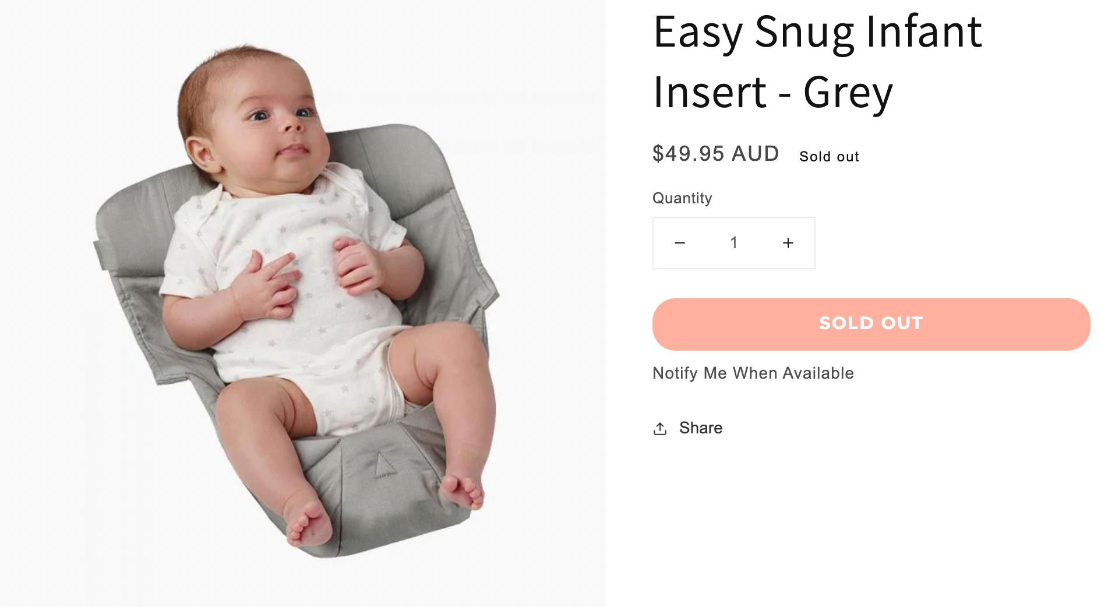Open Notify Me When Available link
Screen dimensions: 1101x607
(753, 373)
